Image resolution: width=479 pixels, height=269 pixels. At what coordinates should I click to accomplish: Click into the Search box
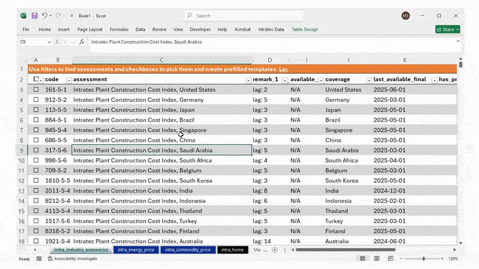[x=244, y=16]
